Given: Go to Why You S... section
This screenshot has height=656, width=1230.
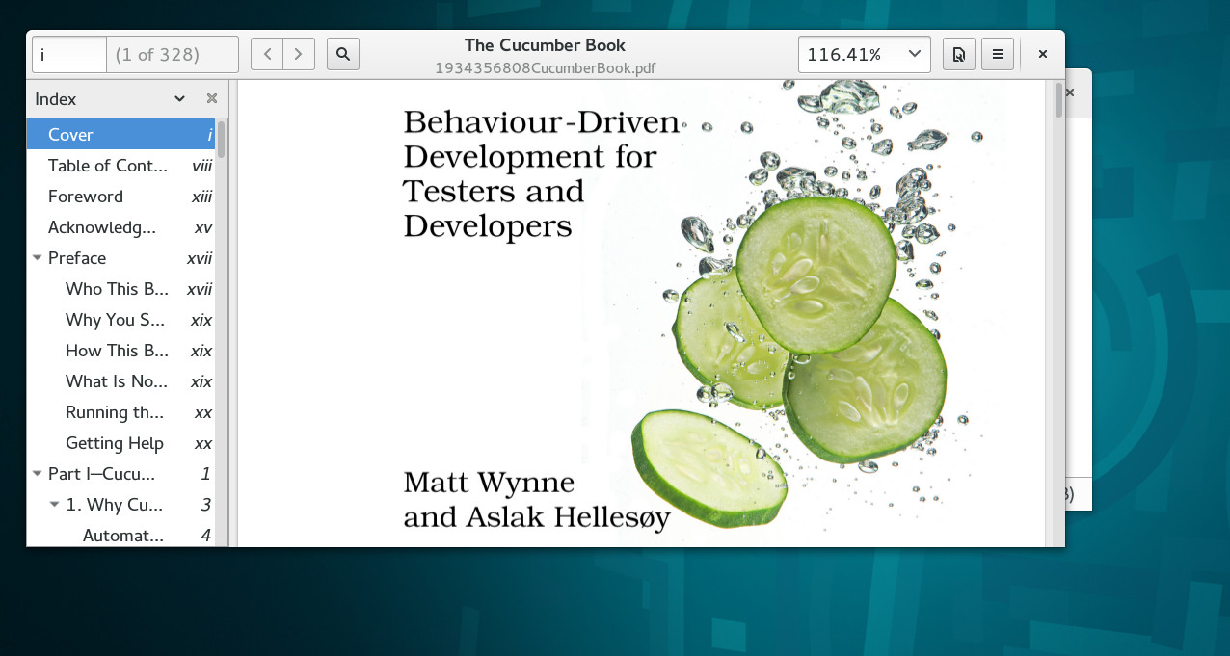Looking at the screenshot, I should coord(120,320).
